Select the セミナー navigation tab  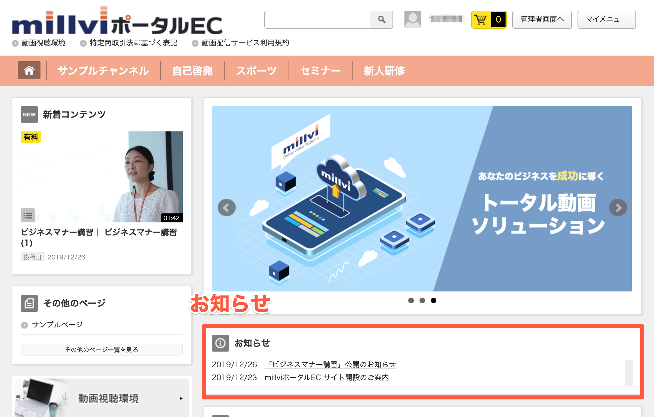click(x=320, y=71)
